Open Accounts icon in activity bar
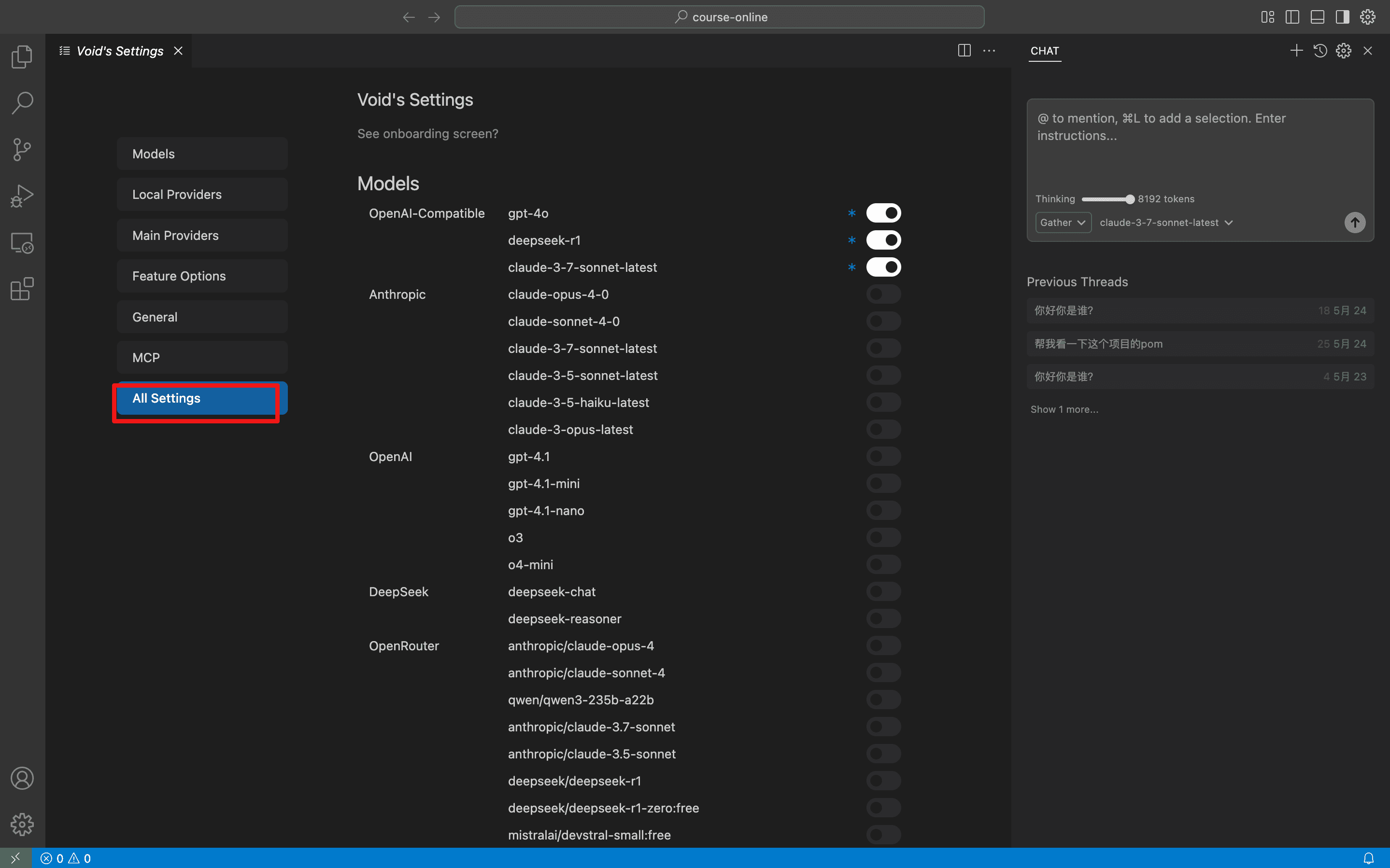 pyautogui.click(x=22, y=778)
